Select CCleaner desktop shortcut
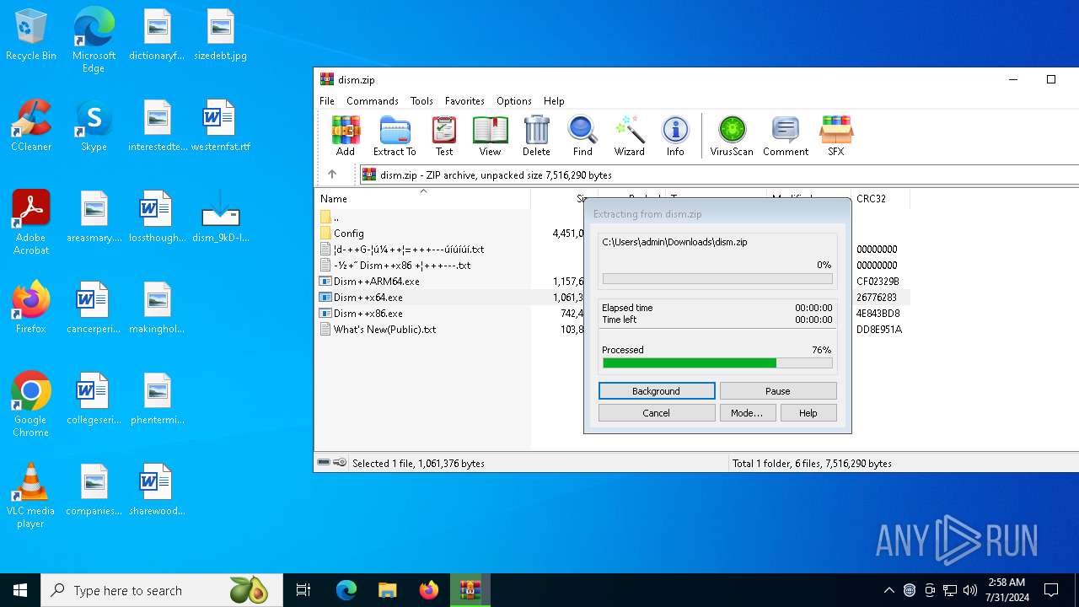This screenshot has width=1079, height=607. 31,126
